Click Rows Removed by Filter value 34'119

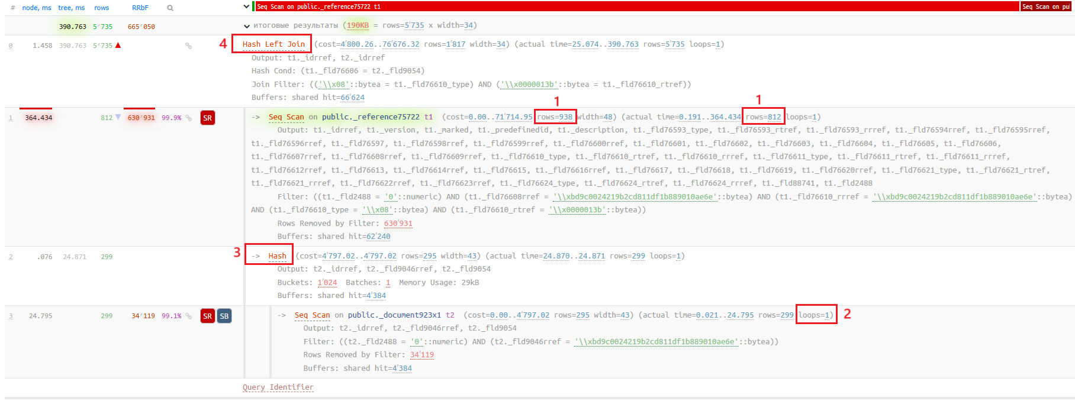pyautogui.click(x=422, y=355)
